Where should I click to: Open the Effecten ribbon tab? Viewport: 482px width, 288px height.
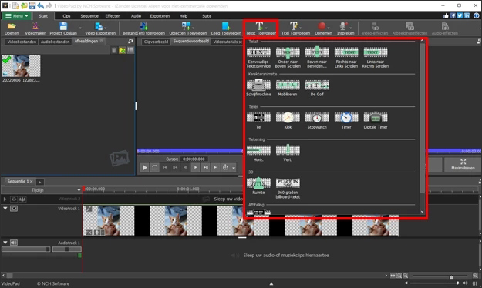click(113, 16)
